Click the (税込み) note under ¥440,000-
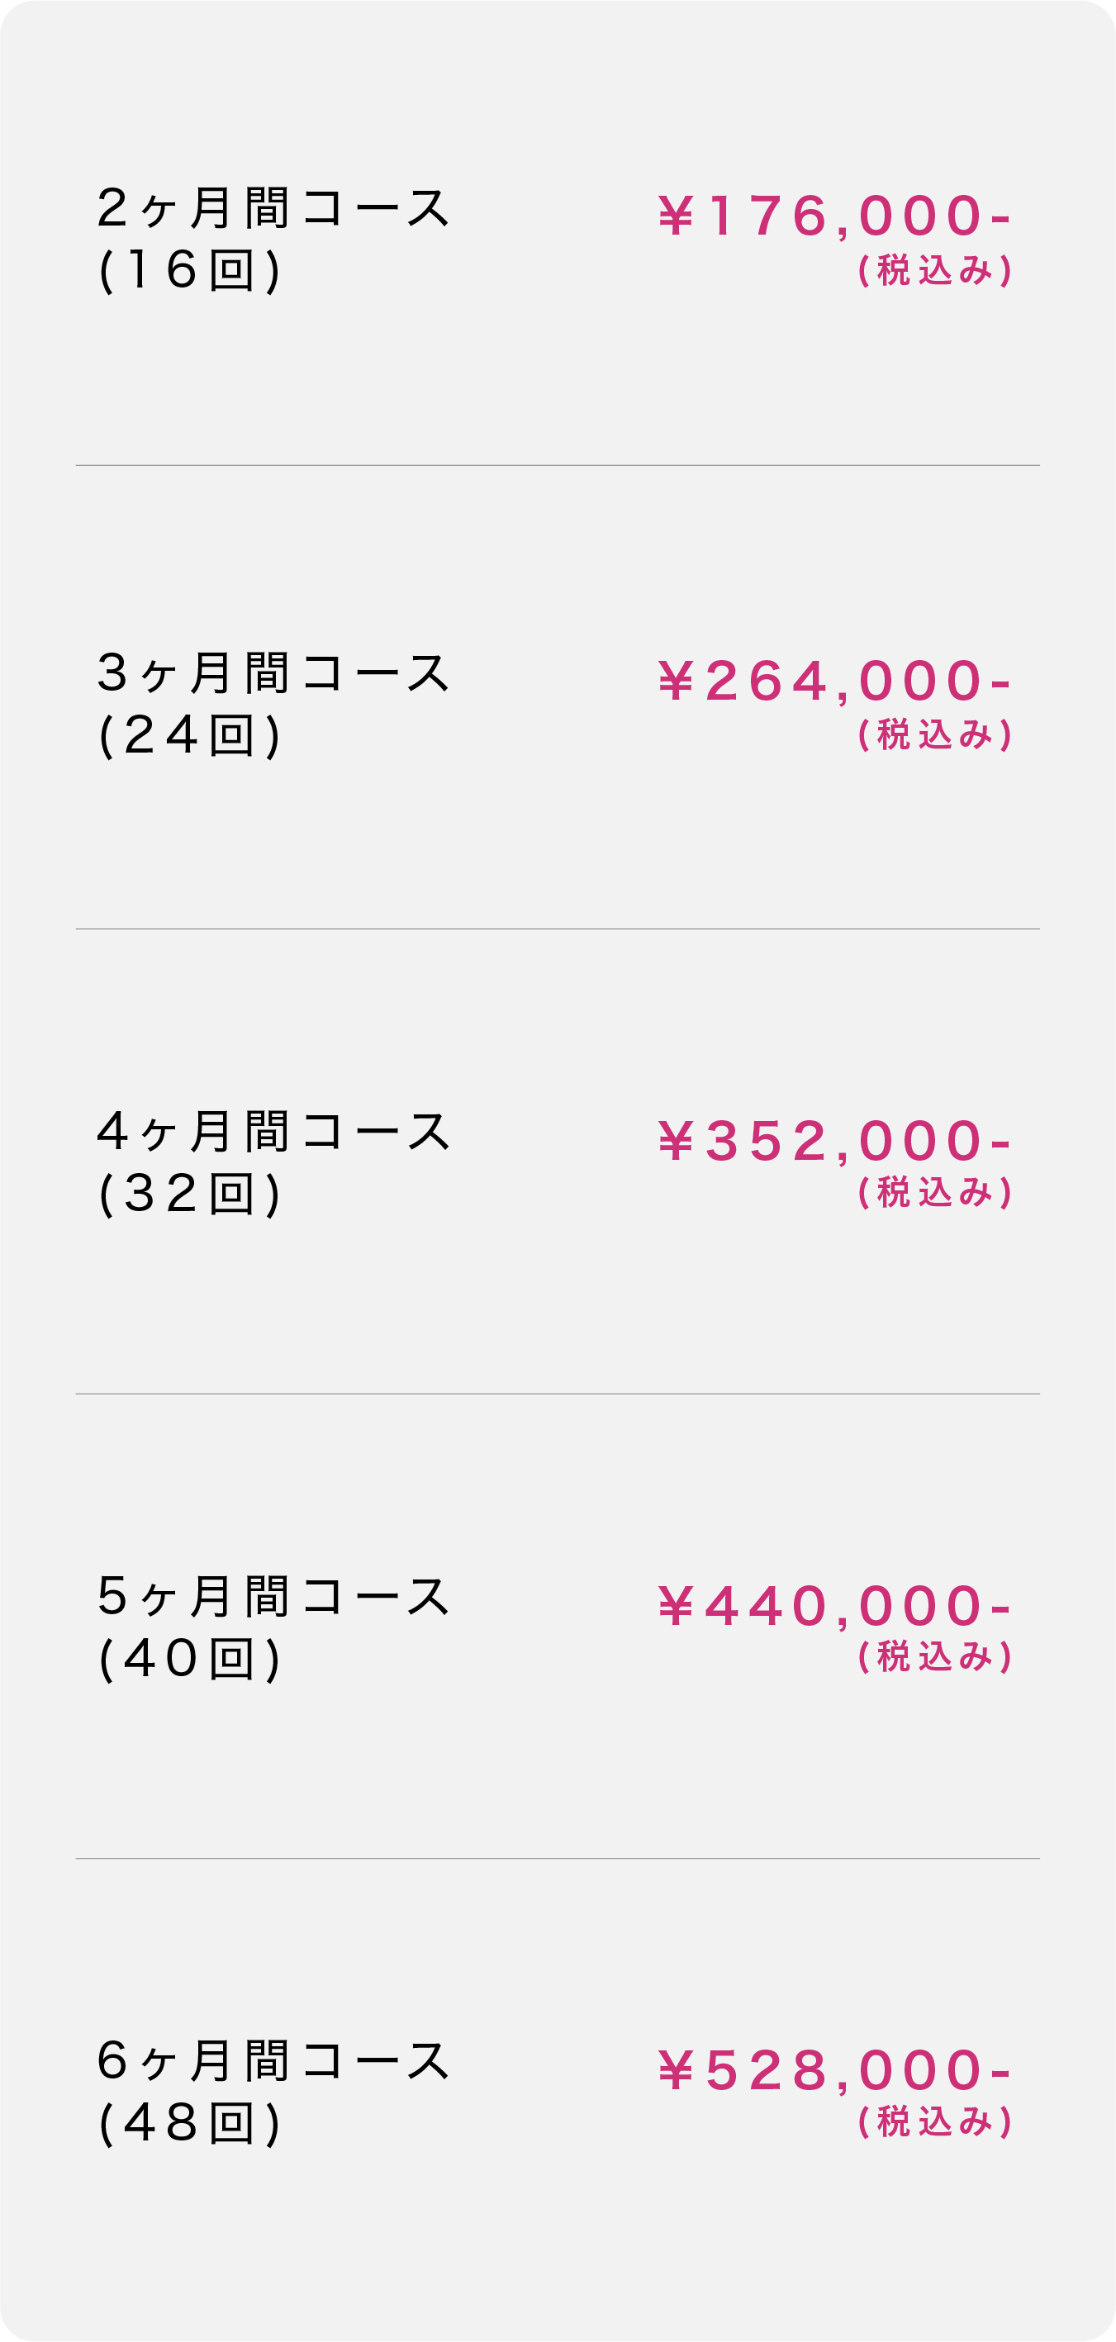 (x=934, y=1657)
